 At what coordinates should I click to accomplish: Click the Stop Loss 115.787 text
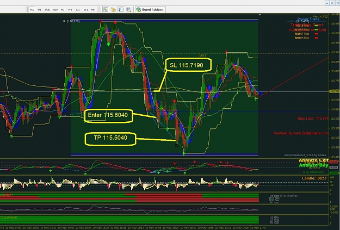pyautogui.click(x=313, y=119)
